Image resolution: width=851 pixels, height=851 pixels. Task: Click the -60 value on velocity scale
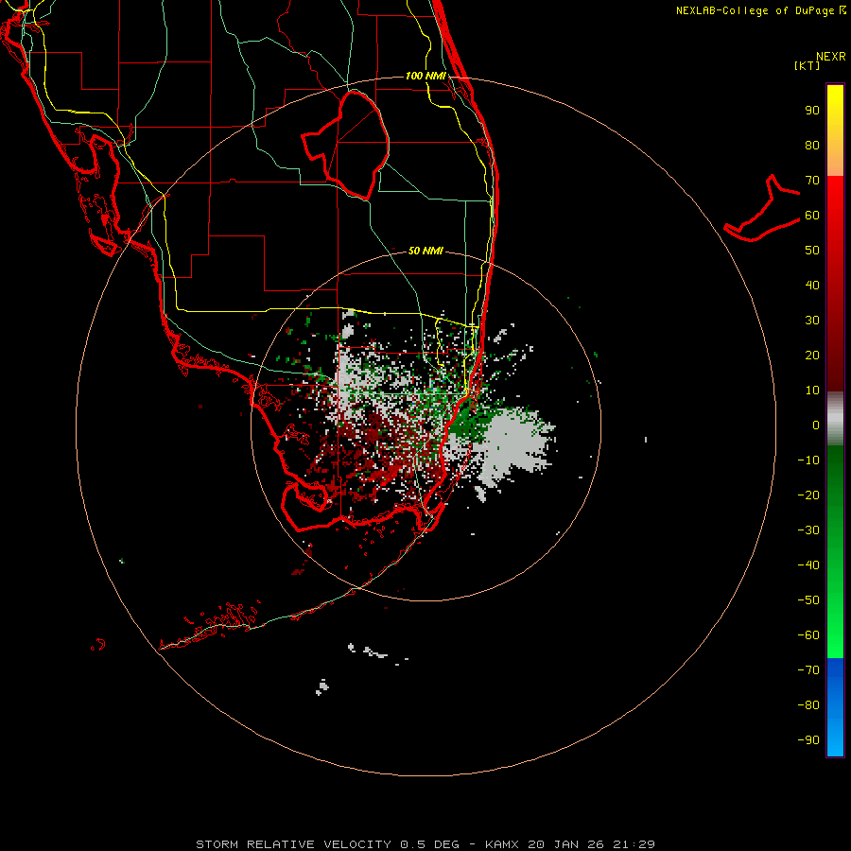click(x=808, y=635)
